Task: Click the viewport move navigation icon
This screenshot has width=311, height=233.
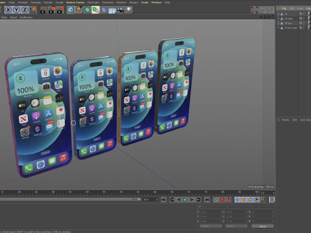Action: 262,17
